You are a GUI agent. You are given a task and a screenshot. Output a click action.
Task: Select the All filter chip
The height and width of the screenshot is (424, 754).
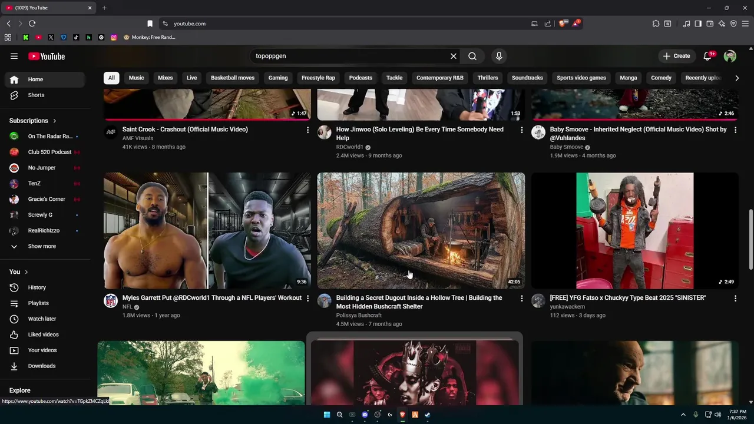click(x=111, y=78)
